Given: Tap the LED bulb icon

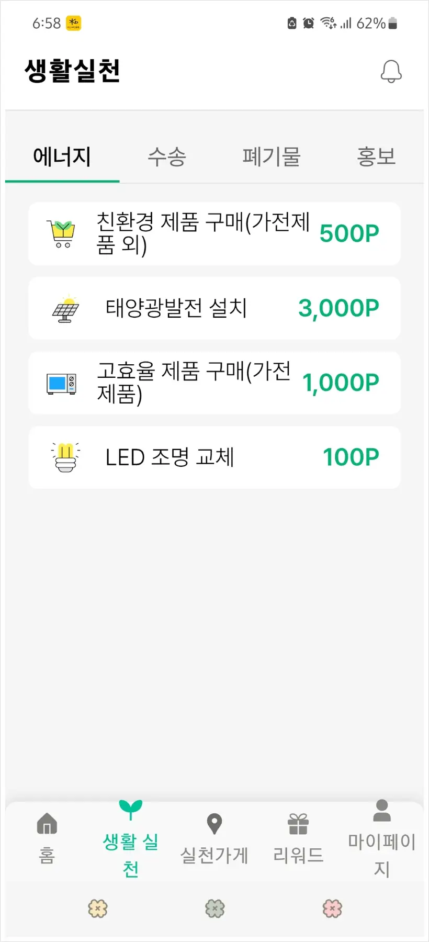Looking at the screenshot, I should coord(65,457).
